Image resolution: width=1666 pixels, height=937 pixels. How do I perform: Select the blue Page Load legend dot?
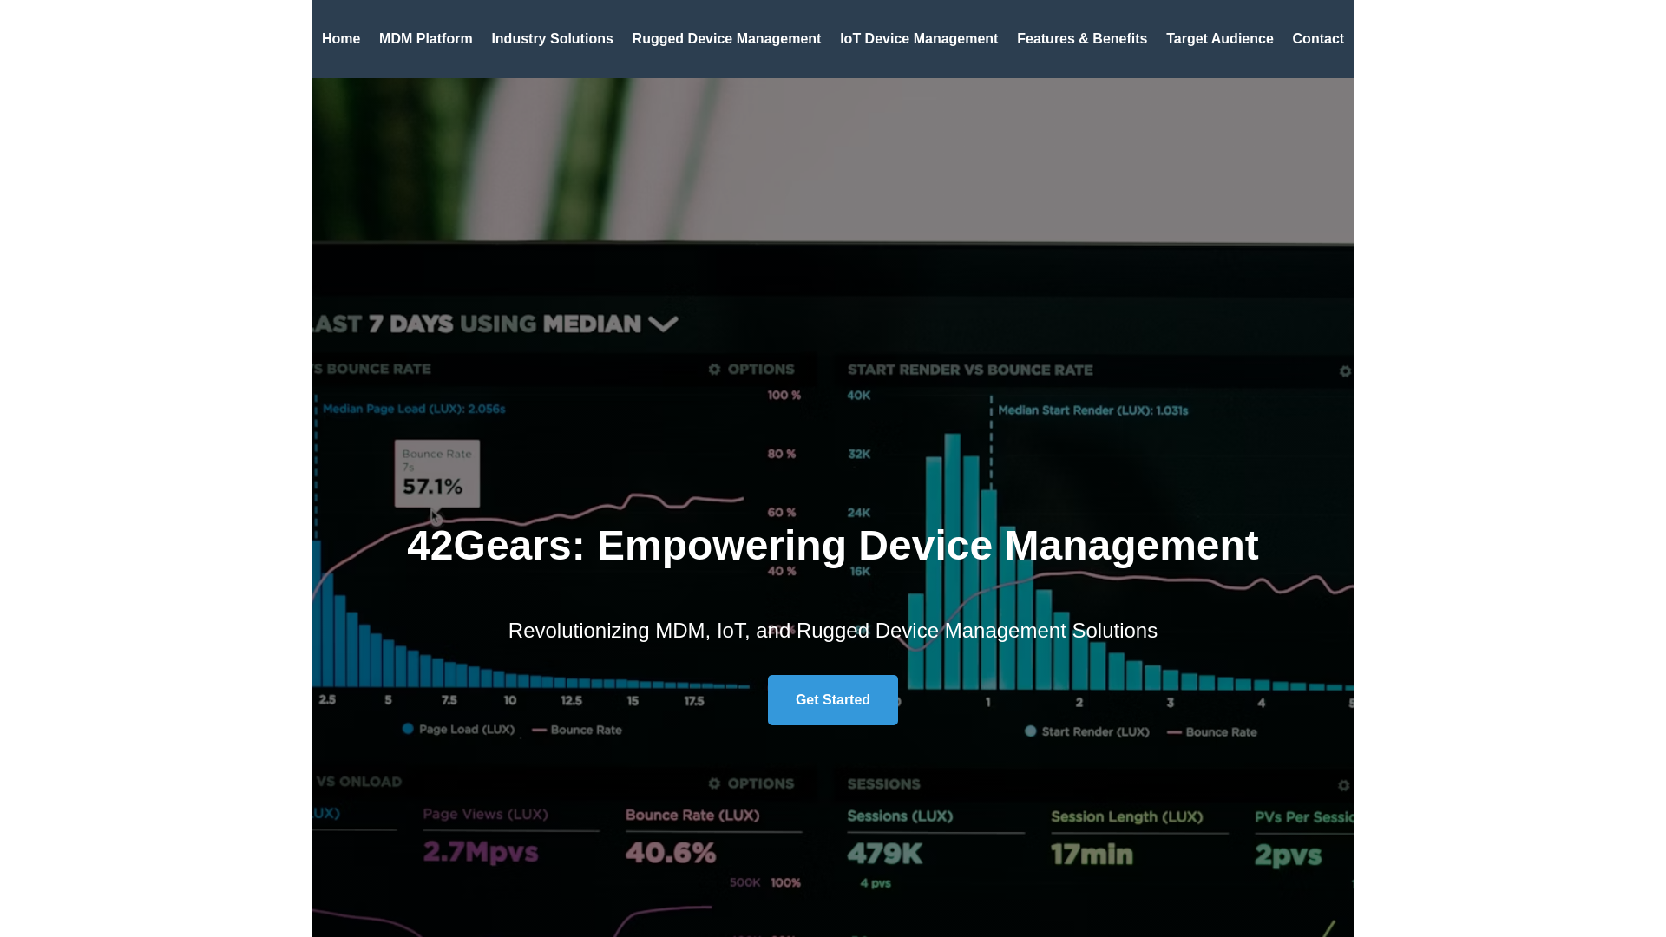click(408, 729)
